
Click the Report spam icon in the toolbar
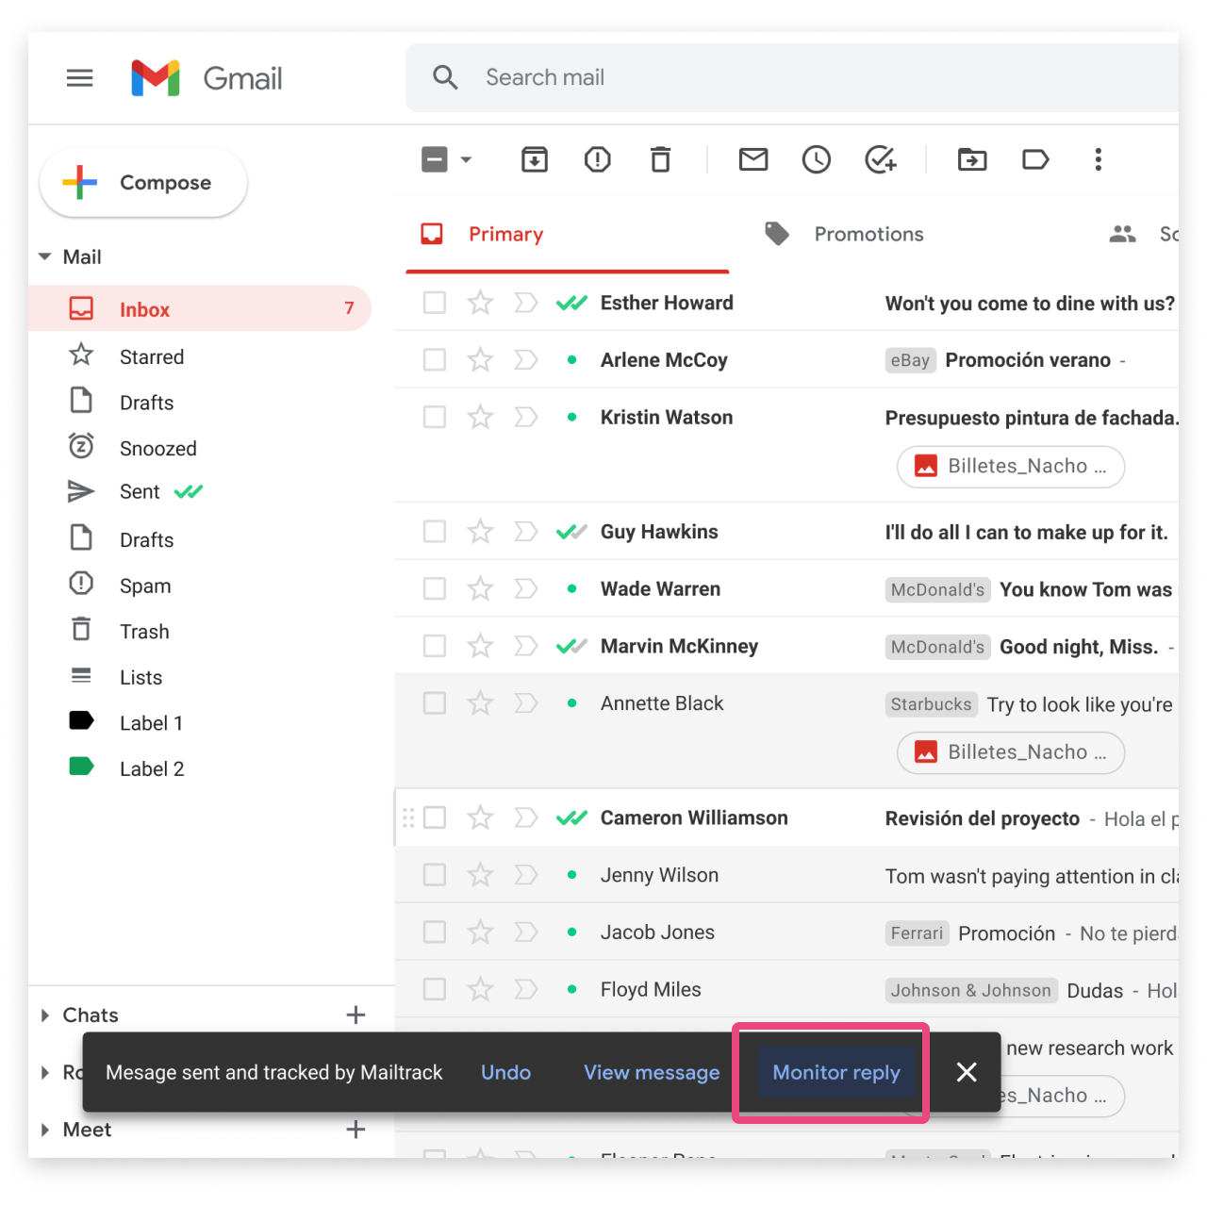pos(597,159)
